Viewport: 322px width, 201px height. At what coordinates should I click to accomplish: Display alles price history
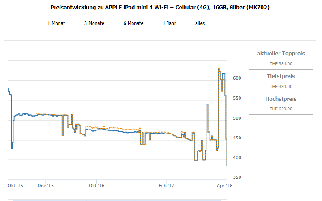click(200, 23)
